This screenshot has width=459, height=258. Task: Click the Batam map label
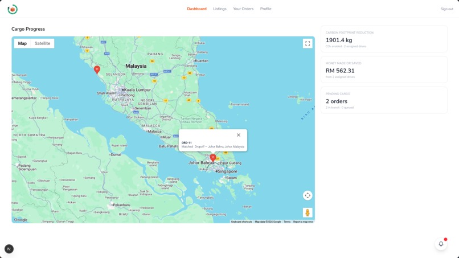(x=231, y=178)
